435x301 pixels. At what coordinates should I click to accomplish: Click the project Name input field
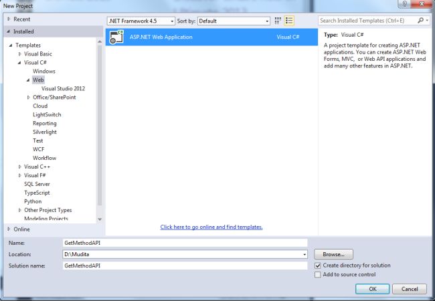click(x=185, y=243)
